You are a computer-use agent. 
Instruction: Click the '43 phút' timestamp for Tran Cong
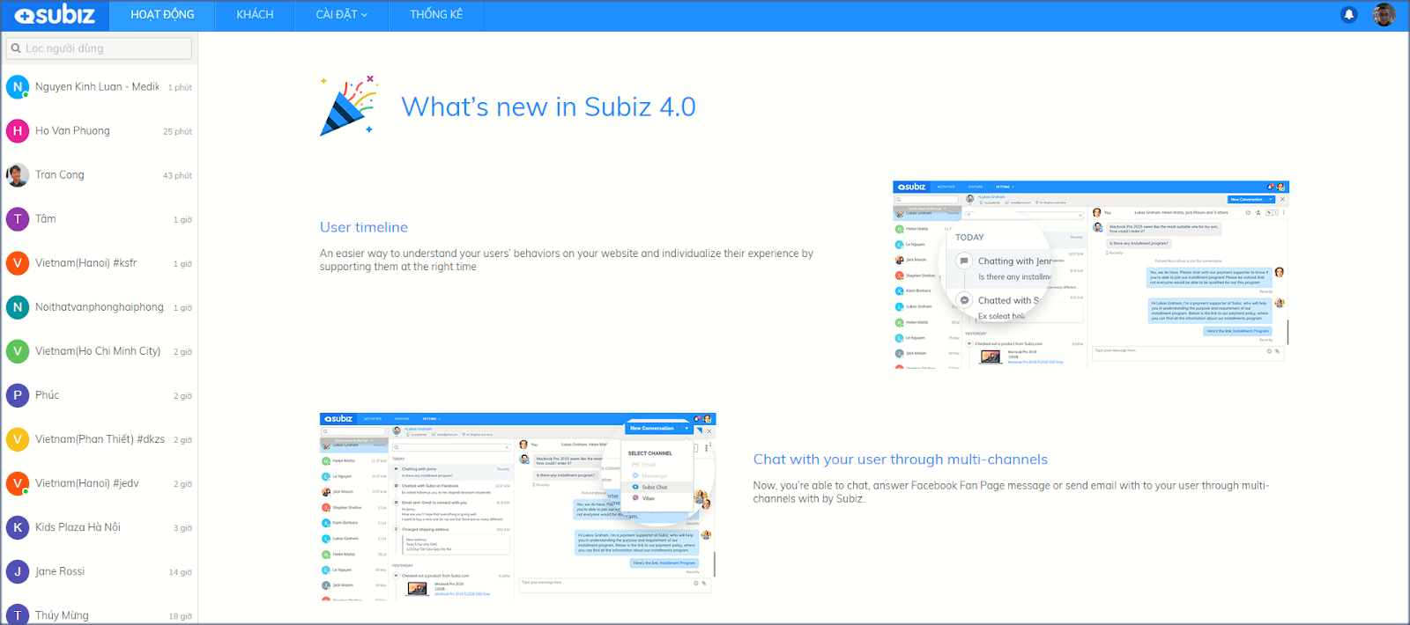177,176
